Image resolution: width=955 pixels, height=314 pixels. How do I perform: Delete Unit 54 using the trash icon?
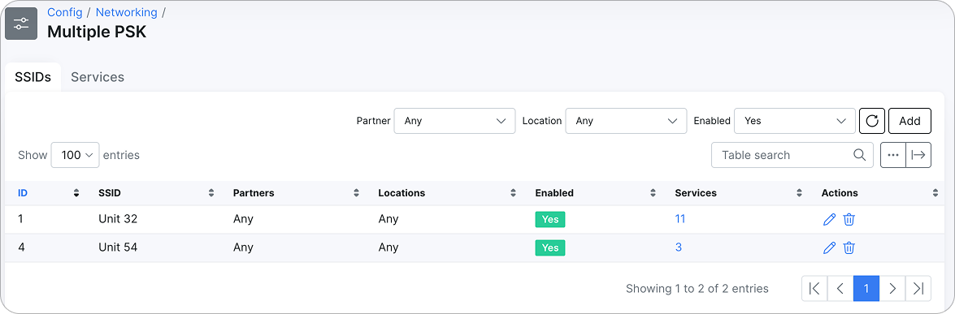[849, 247]
